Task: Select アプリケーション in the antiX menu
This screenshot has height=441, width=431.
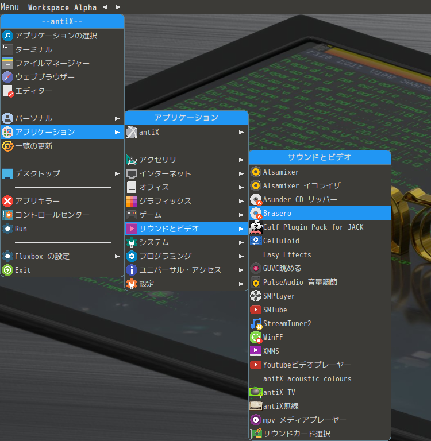Action: click(62, 132)
